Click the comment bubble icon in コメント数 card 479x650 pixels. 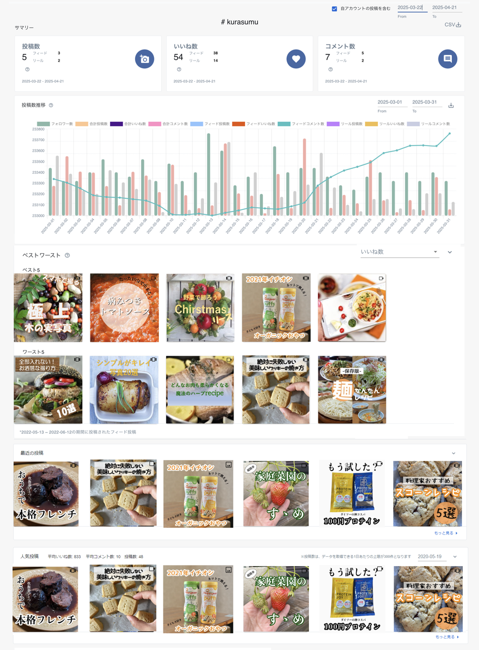pos(447,59)
